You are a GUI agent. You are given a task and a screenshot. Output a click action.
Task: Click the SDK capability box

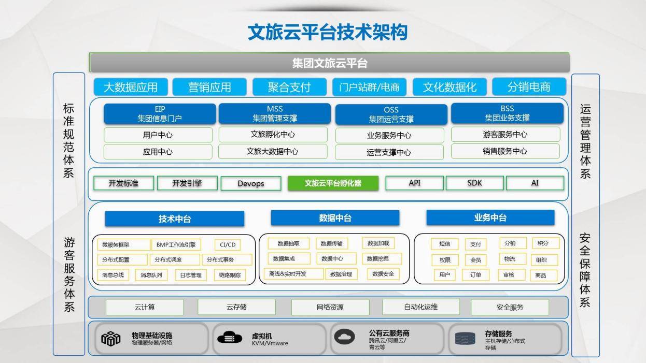tap(473, 183)
